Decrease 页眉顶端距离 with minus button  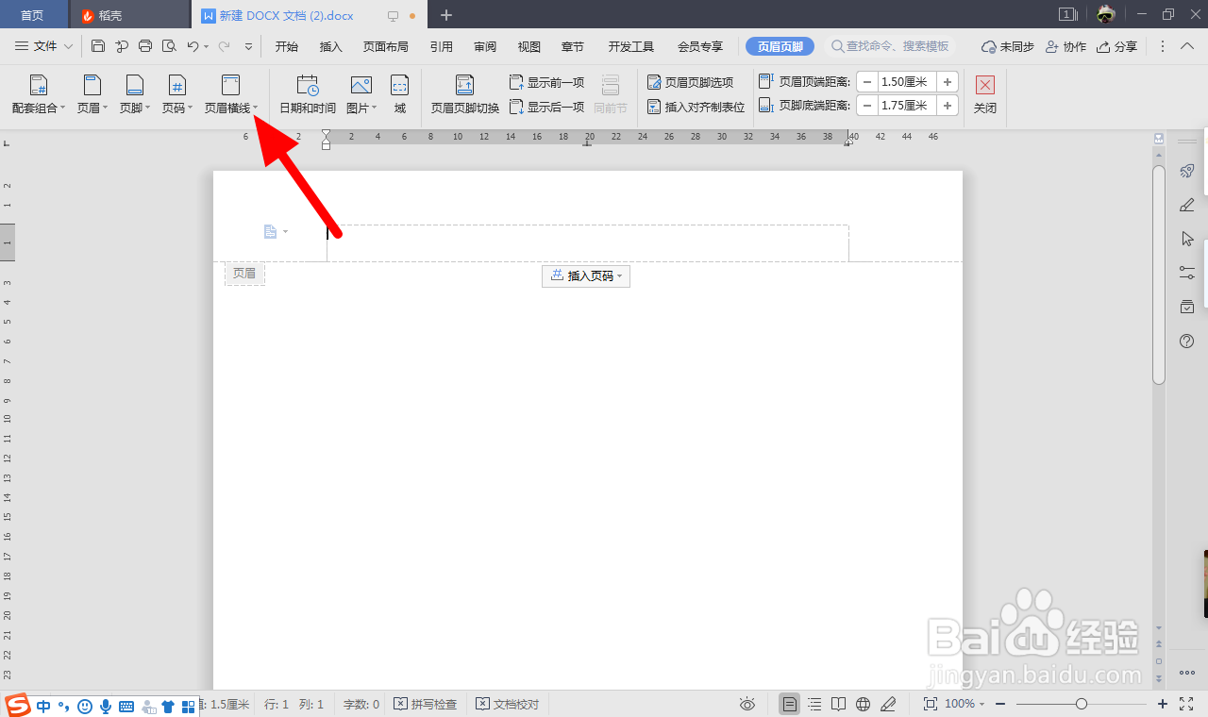(867, 82)
